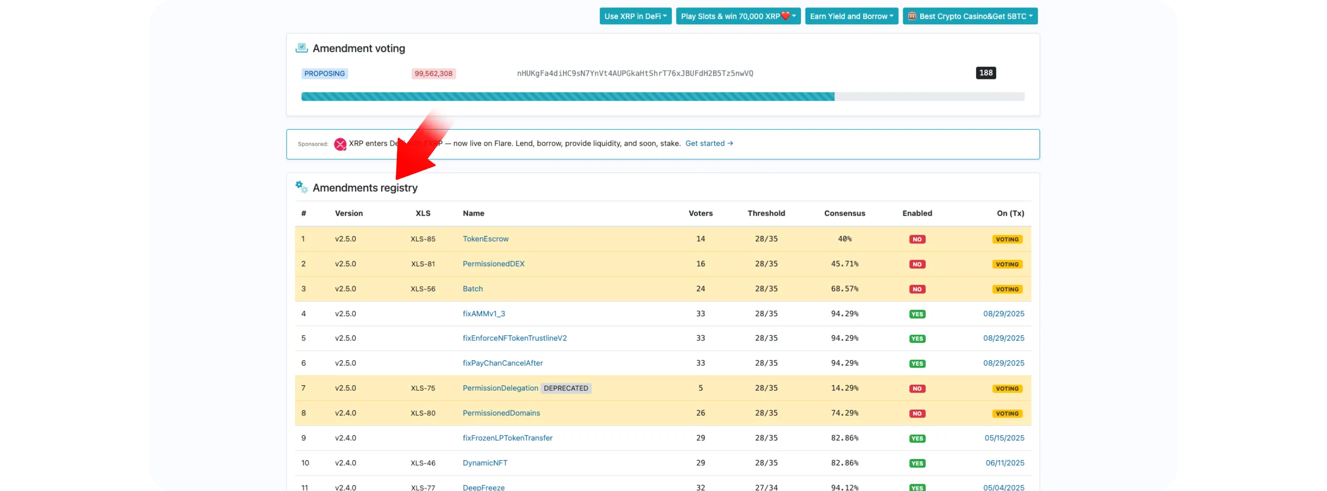Open the Batch amendment details
Image resolution: width=1327 pixels, height=491 pixels.
click(473, 289)
